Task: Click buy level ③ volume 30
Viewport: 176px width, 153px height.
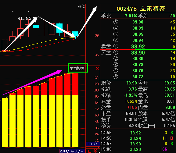Action: pyautogui.click(x=173, y=65)
